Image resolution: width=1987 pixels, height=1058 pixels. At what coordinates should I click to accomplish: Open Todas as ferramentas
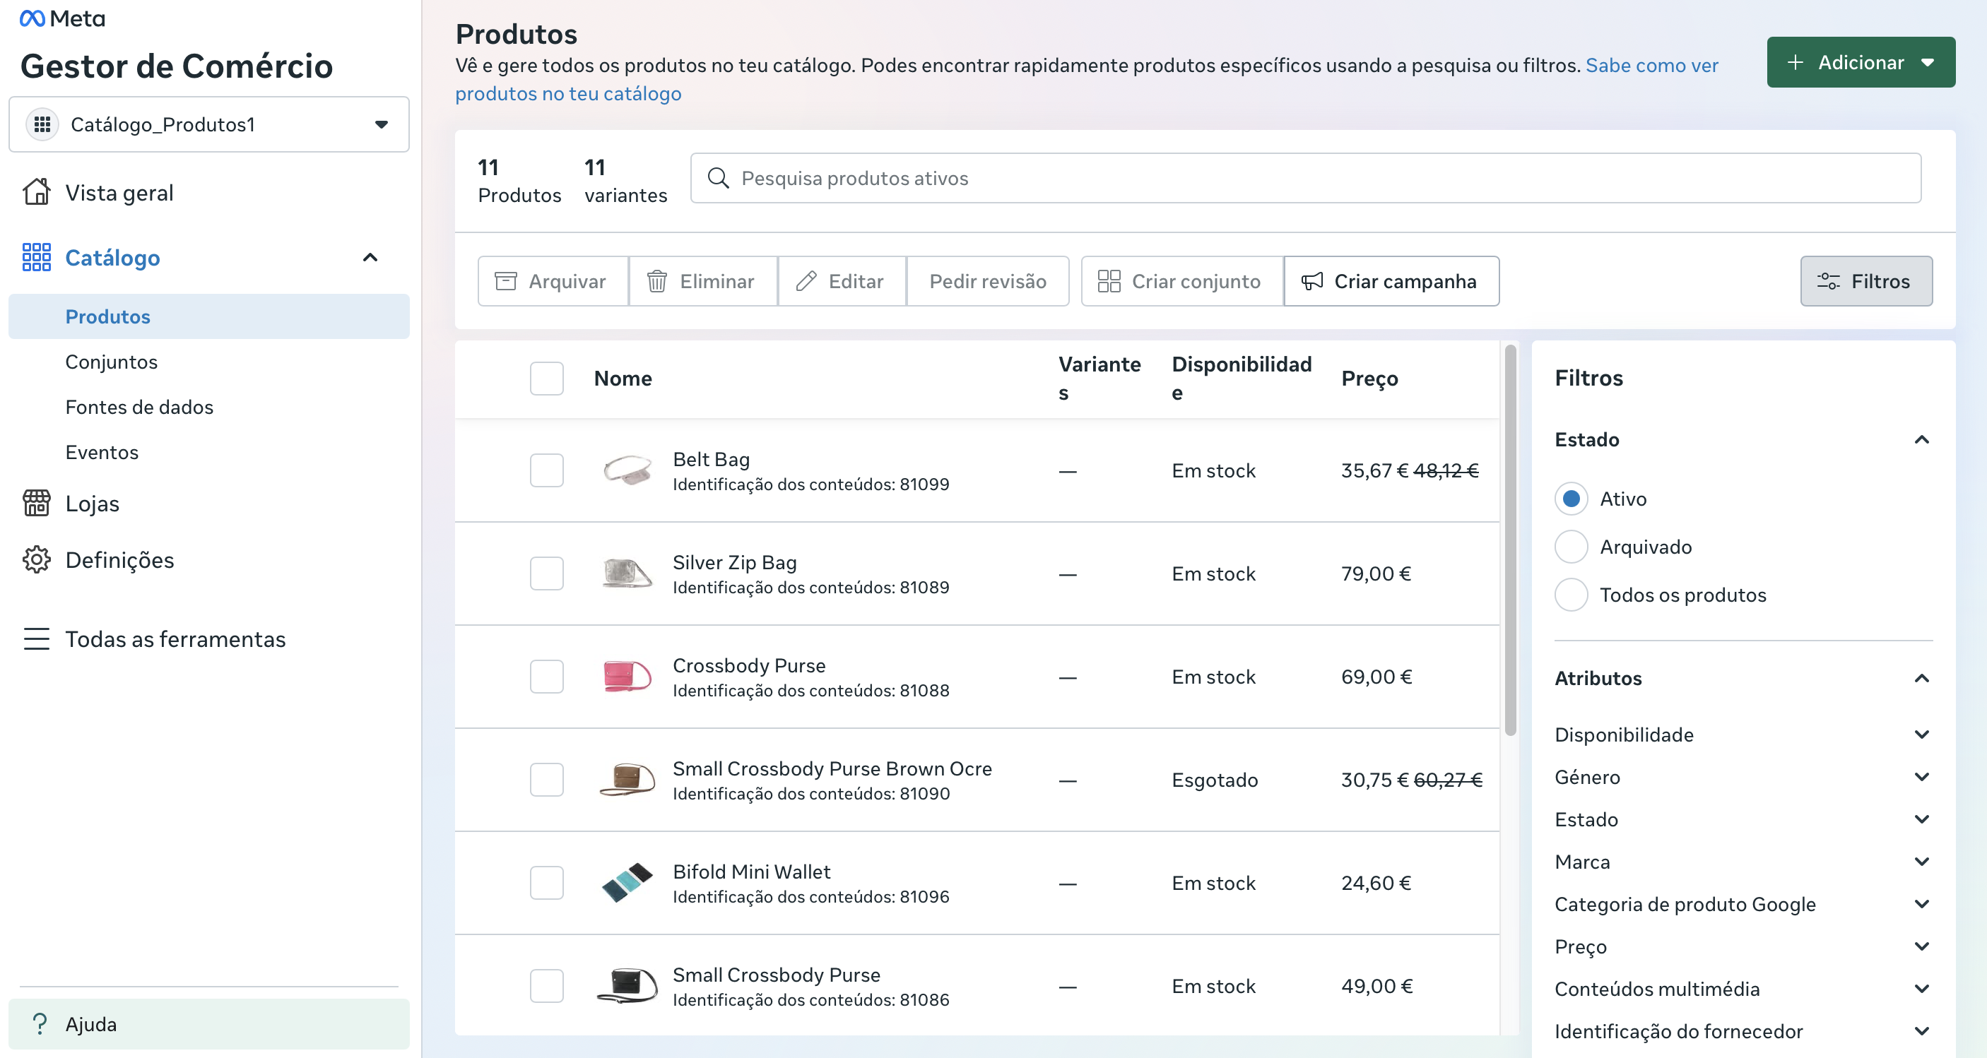tap(175, 639)
